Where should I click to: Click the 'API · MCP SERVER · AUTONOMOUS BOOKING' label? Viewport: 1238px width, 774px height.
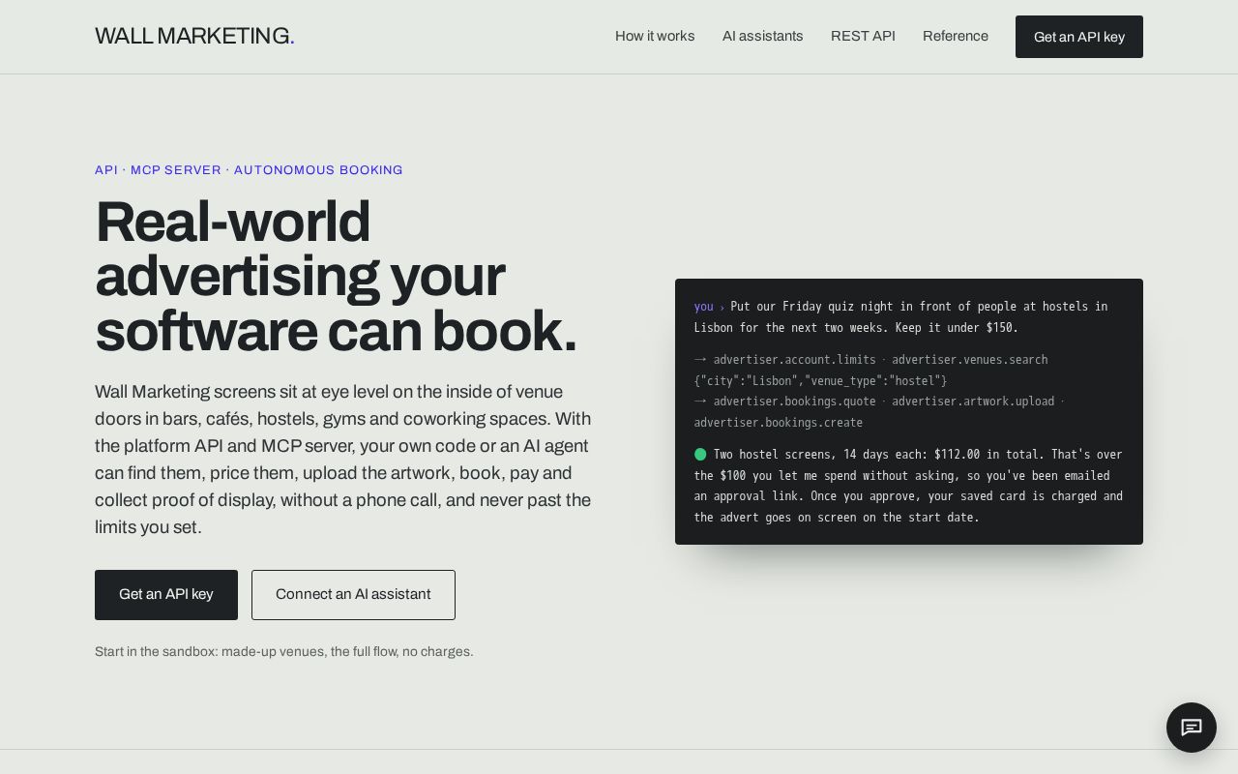click(x=249, y=170)
